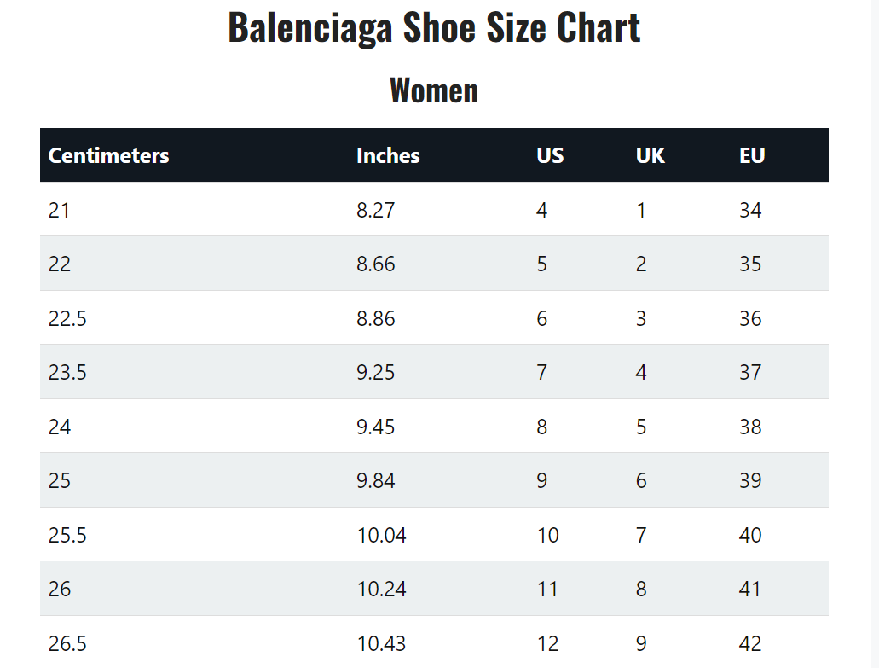Click the 9.84 inches cell

376,480
